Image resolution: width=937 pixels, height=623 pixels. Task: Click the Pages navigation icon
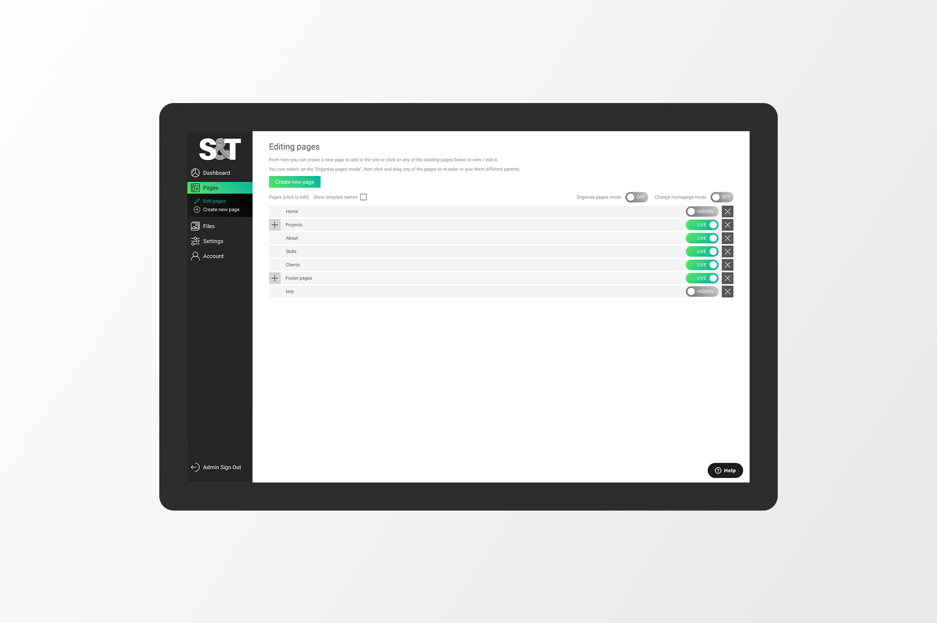click(194, 187)
